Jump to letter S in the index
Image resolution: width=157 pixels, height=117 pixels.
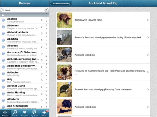pyautogui.click(x=46, y=80)
